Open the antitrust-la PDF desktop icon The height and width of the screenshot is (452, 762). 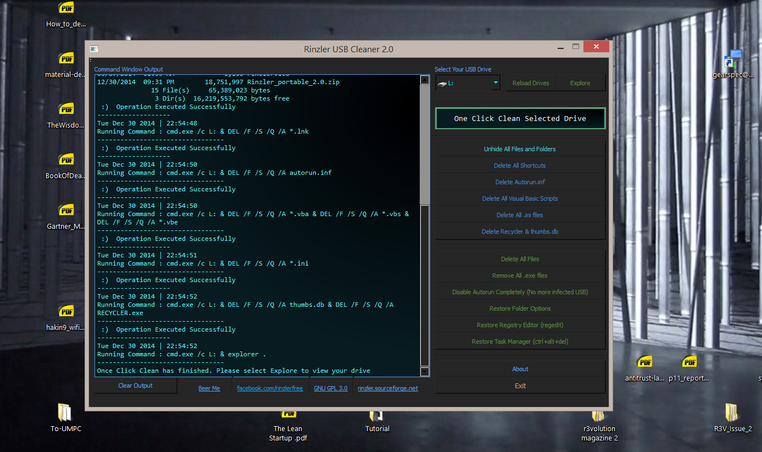pyautogui.click(x=644, y=362)
